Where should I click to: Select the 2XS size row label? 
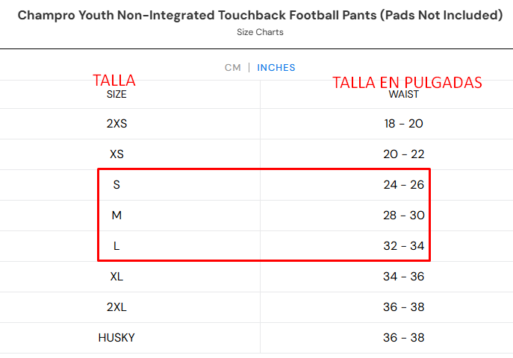click(116, 124)
